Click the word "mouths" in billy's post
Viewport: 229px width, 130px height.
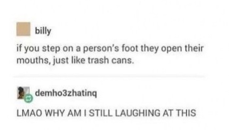tap(33, 60)
